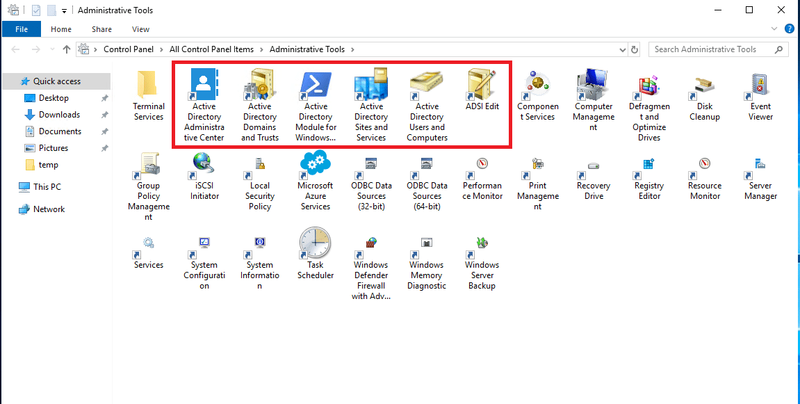The image size is (800, 404).
Task: Expand the ribbon with the chevron
Action: coord(774,29)
